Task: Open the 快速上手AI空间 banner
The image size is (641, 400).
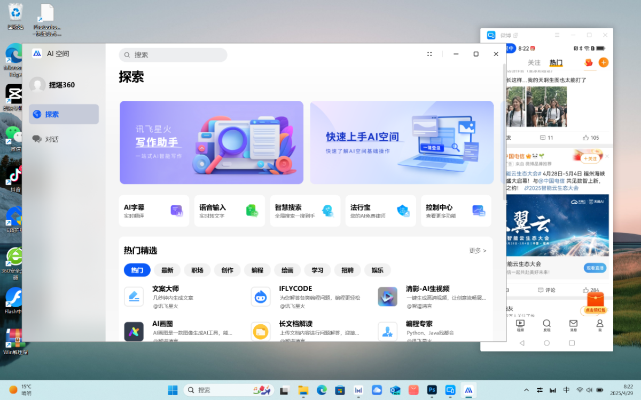Action: [402, 142]
